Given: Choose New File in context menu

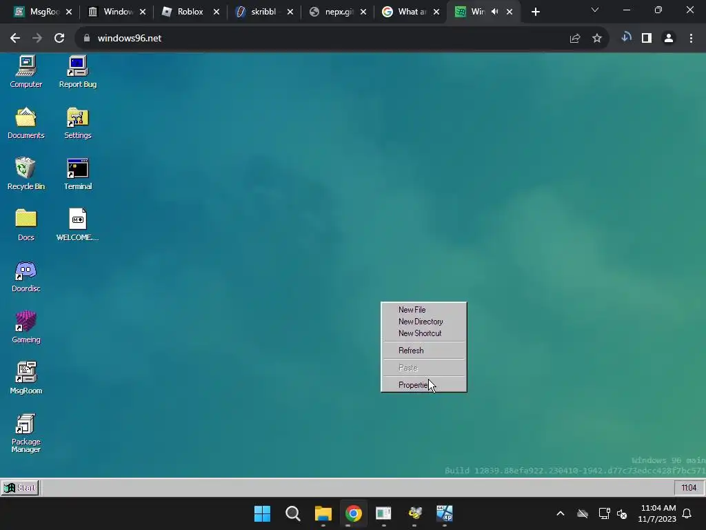Looking at the screenshot, I should click(x=424, y=310).
